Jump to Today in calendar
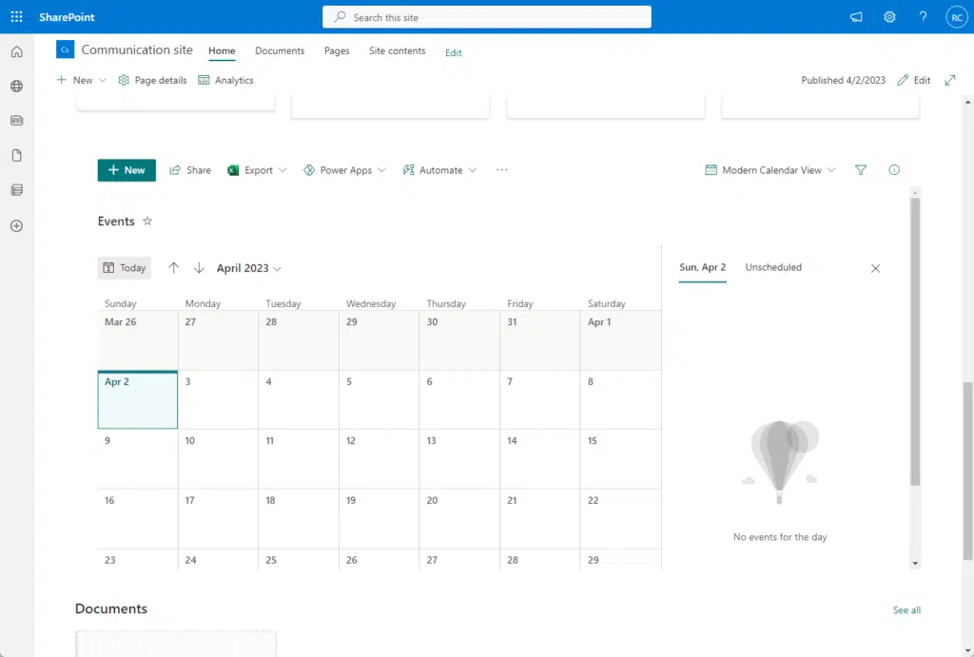Viewport: 974px width, 657px height. tap(125, 267)
